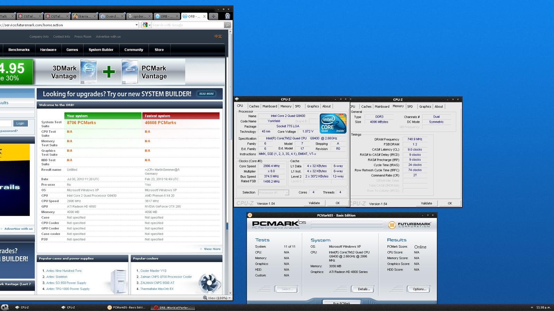The image size is (554, 311).
Task: Activate ORB - World of Performance taskbar entry
Action: tap(172, 307)
